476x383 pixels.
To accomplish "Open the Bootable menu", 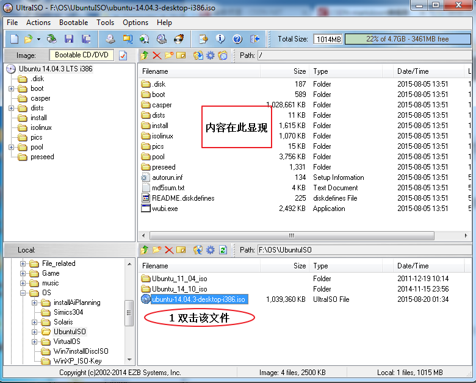I will tap(73, 23).
